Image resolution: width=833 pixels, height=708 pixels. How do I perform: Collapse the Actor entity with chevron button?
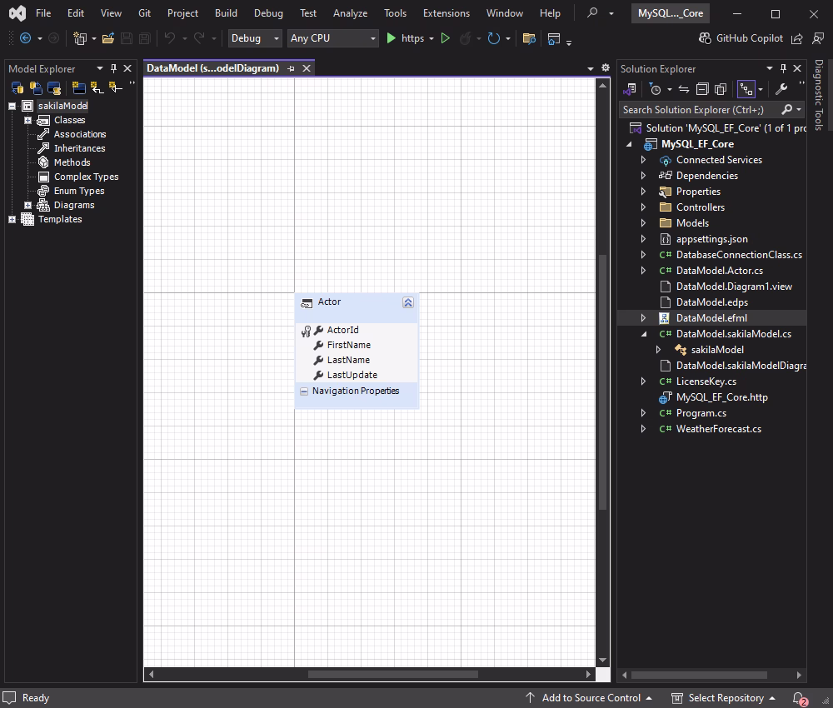(x=407, y=302)
